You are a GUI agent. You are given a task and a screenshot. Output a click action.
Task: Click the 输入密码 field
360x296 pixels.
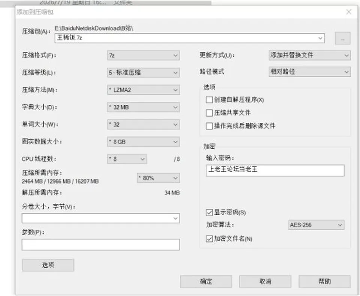click(275, 170)
